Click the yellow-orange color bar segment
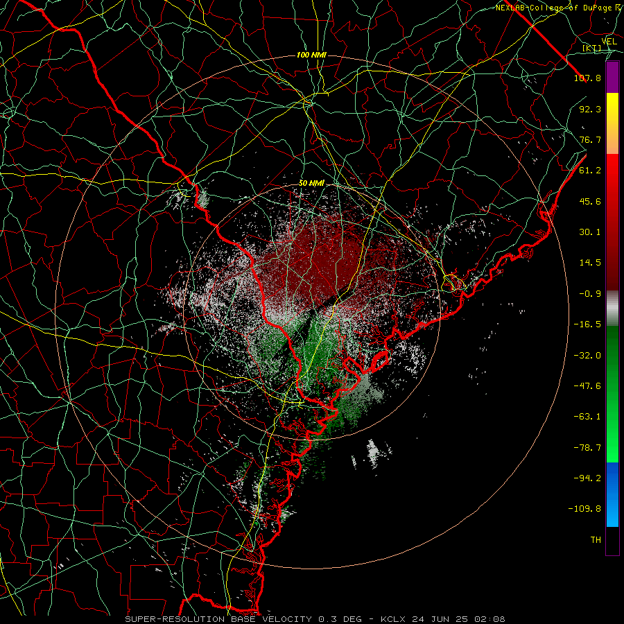The width and height of the screenshot is (624, 624). point(612,123)
